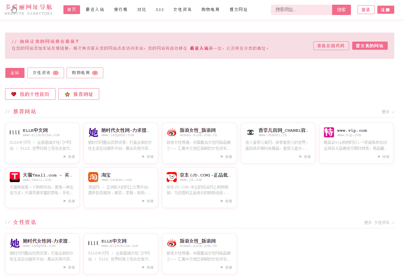Click the 最近入站 link in the pink banner
Screen dimensions: 404x280
coord(199,48)
